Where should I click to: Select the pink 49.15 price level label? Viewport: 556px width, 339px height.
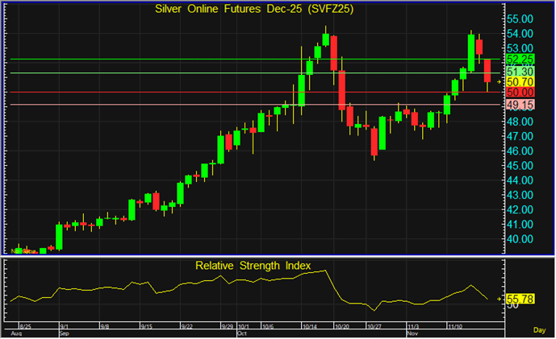(x=520, y=105)
